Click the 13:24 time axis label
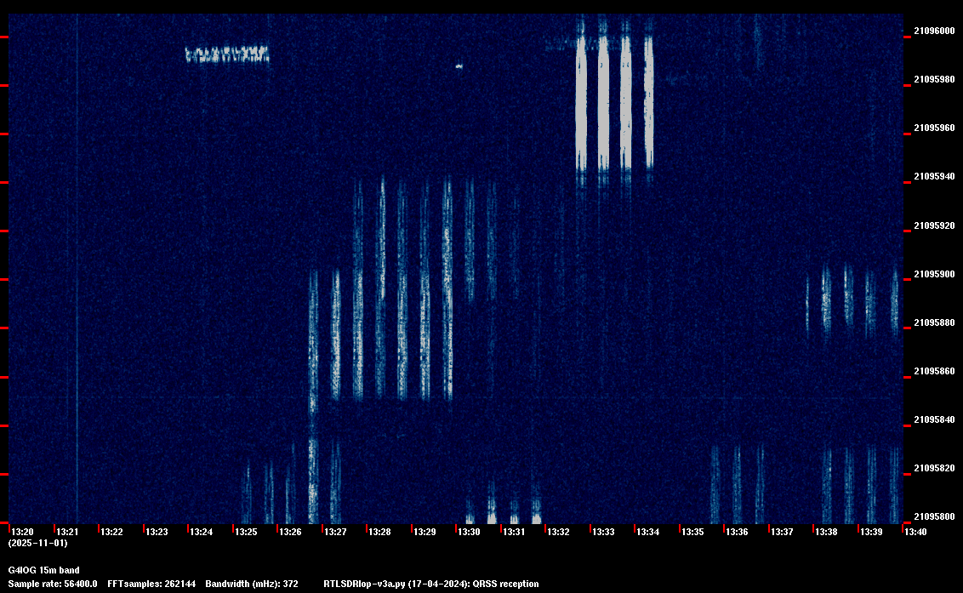 tap(202, 532)
